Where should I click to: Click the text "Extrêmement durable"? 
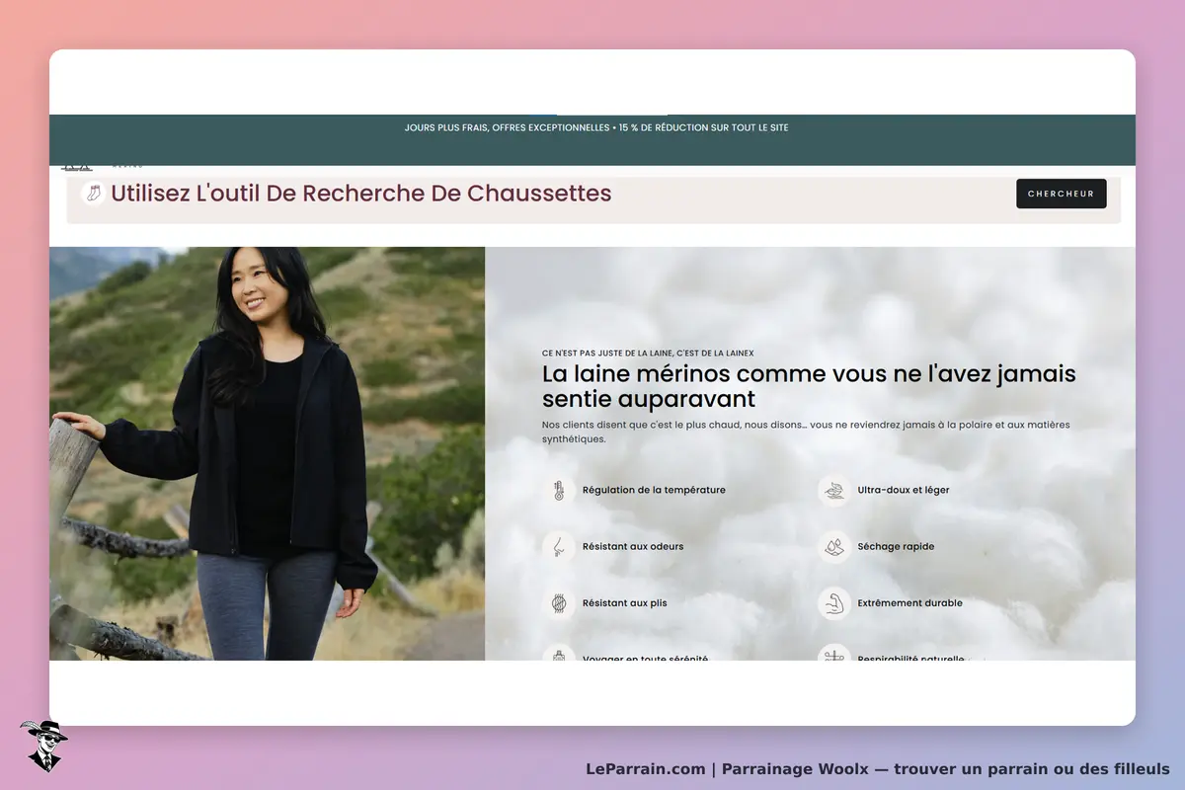click(x=909, y=602)
